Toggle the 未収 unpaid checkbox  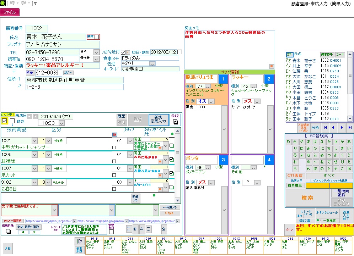tap(175, 122)
